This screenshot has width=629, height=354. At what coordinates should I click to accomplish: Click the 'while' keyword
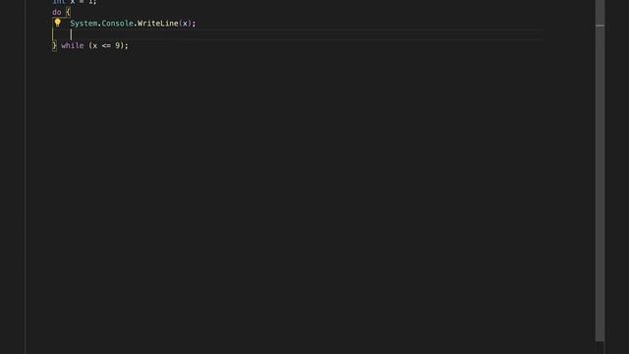pyautogui.click(x=72, y=45)
